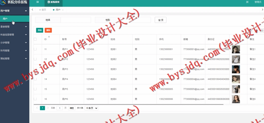Click the go-to page number input
The width and height of the screenshot is (264, 123).
60,108
